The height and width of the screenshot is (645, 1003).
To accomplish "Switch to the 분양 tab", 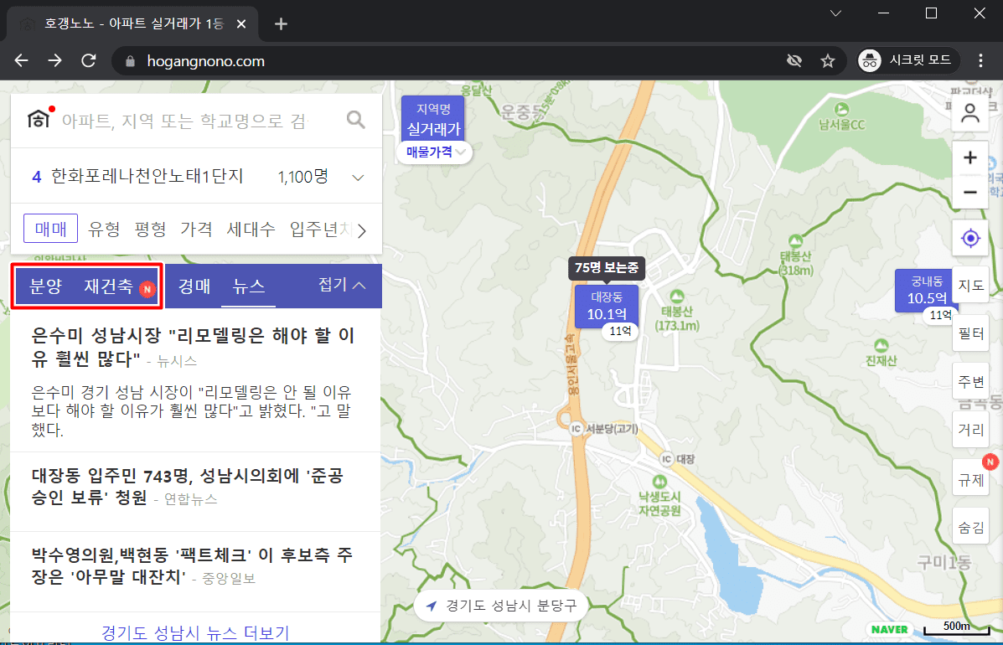I will pos(46,286).
